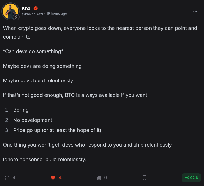Viewport: 204px width, 186px height.
Task: View post stats via bar chart icon
Action: tap(99, 178)
